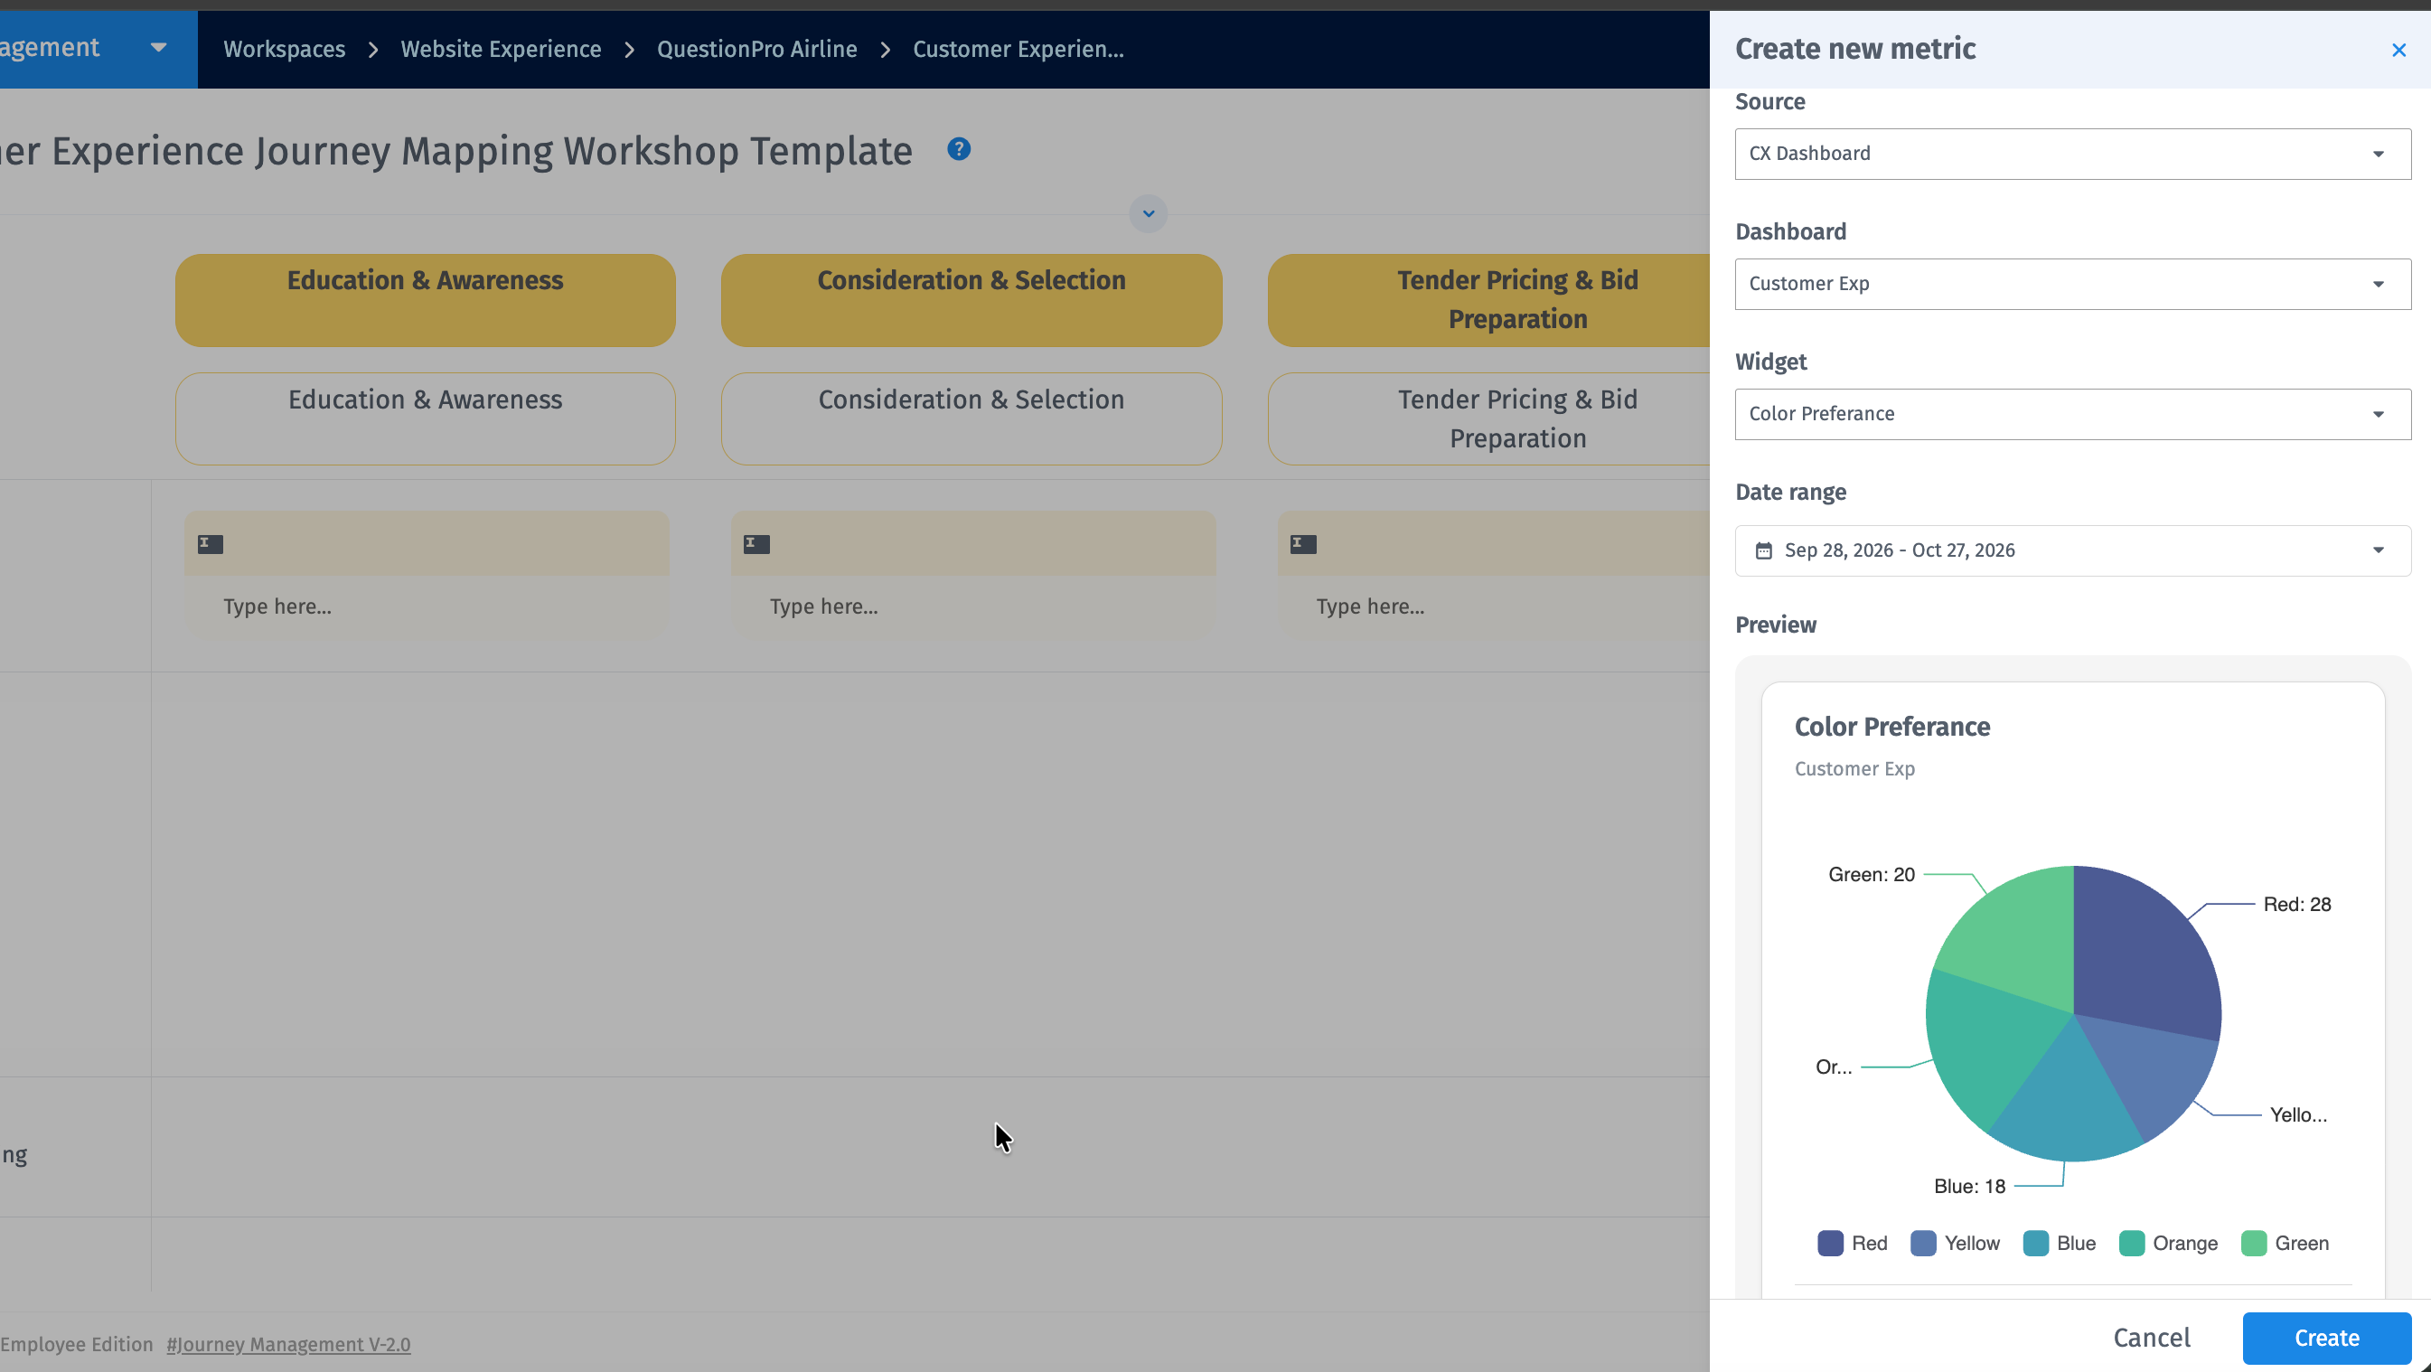2431x1372 pixels.
Task: Go to Workspaces breadcrumb
Action: click(x=284, y=49)
